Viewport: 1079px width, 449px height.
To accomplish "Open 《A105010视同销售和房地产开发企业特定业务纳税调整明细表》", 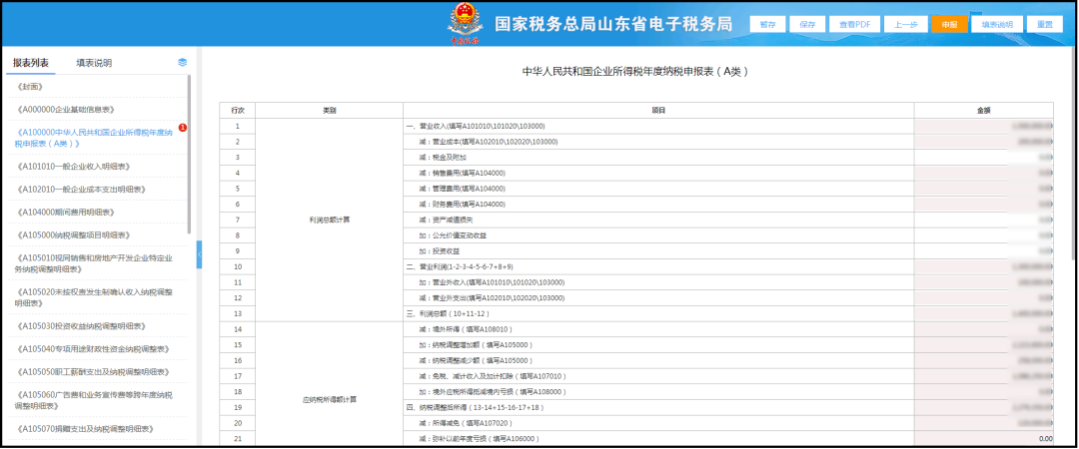I will click(96, 263).
